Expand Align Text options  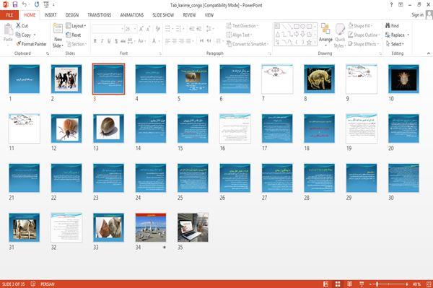tap(239, 35)
